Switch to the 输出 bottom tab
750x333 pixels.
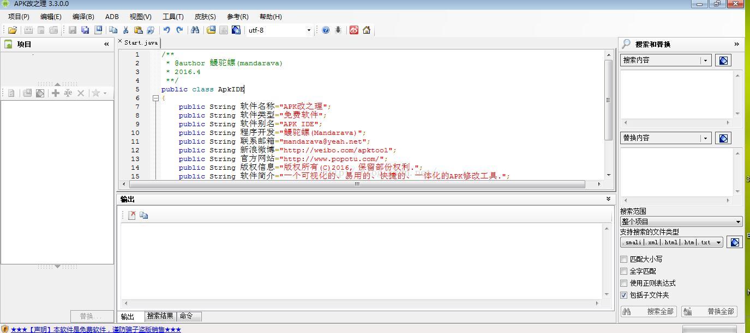[x=131, y=317]
